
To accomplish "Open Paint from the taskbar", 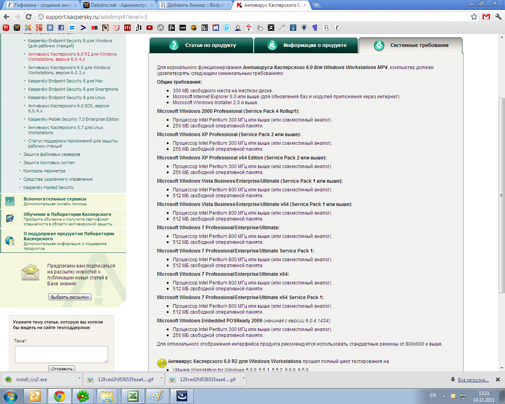I will (157, 396).
